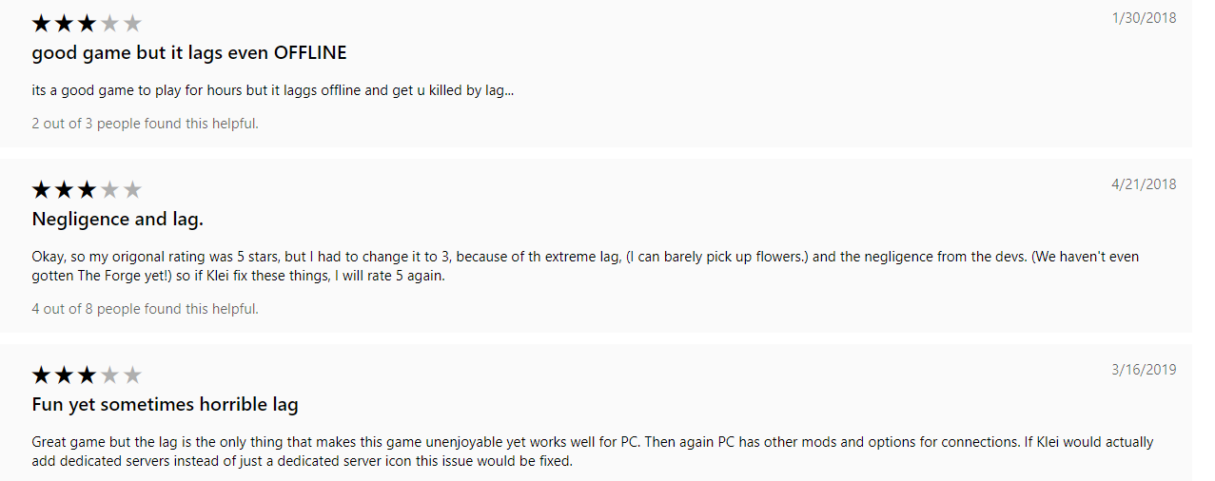Click '4 out of 8 people found this helpful'
The width and height of the screenshot is (1215, 481).
[145, 309]
